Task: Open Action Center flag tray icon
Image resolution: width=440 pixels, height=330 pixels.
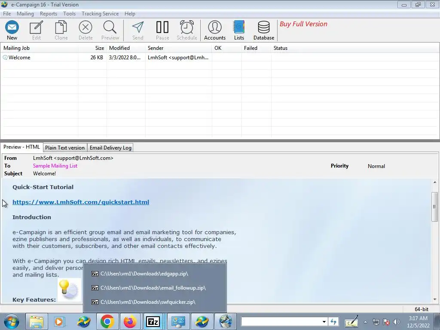Action: [x=386, y=322]
